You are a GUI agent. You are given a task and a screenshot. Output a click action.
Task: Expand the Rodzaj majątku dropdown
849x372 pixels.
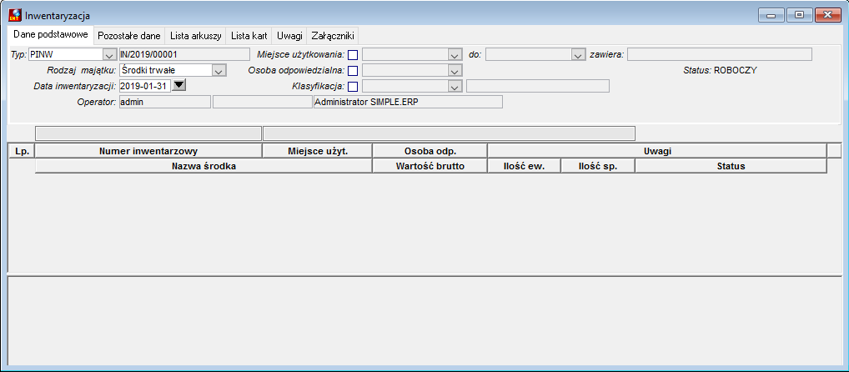pyautogui.click(x=219, y=70)
